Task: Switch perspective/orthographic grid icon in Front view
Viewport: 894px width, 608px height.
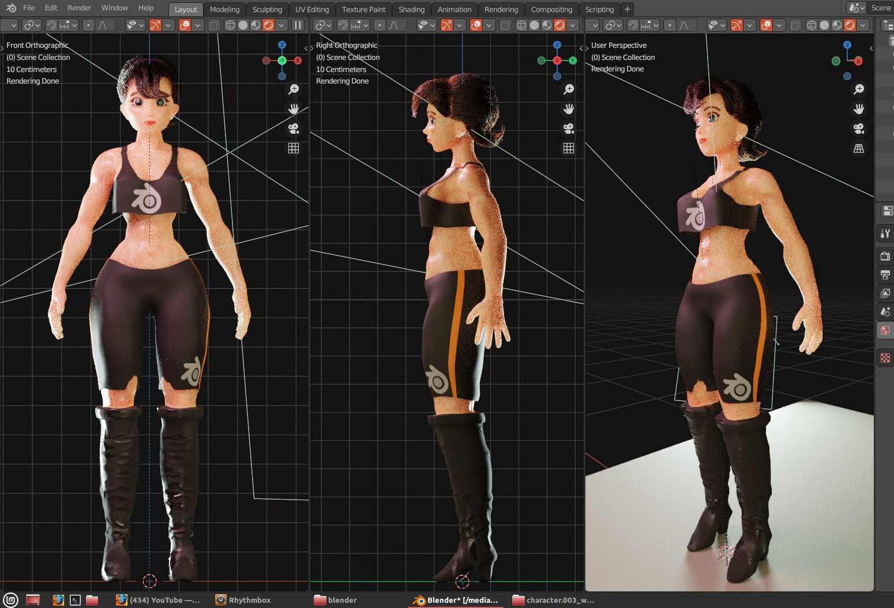Action: click(x=294, y=148)
